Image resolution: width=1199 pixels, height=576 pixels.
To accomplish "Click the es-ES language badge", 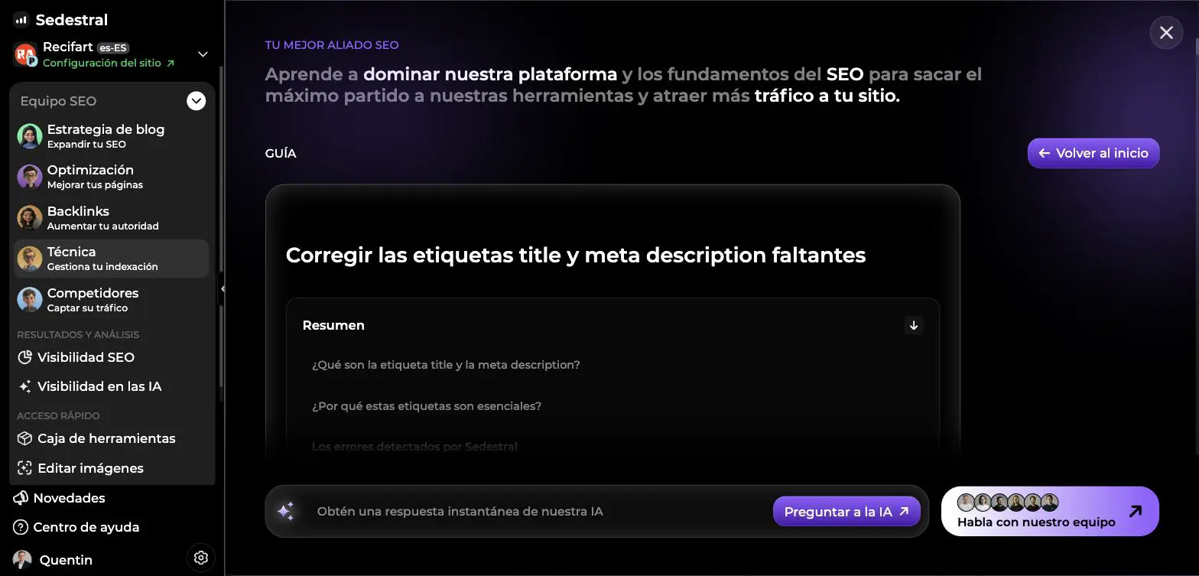I will (113, 47).
